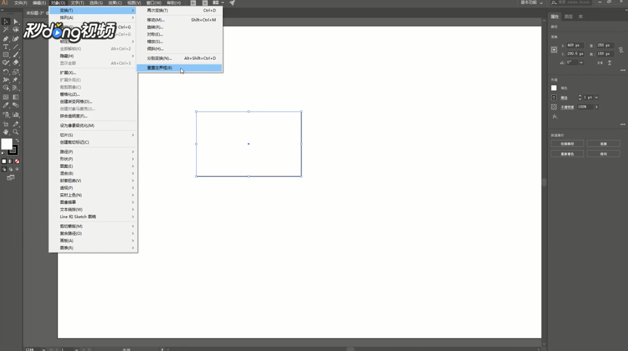
Task: Switch to the 图层 panel tab
Action: tap(569, 17)
